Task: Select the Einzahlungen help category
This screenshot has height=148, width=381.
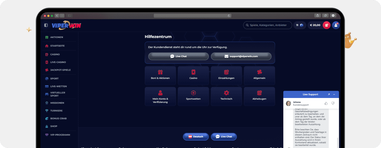Action: [226, 75]
